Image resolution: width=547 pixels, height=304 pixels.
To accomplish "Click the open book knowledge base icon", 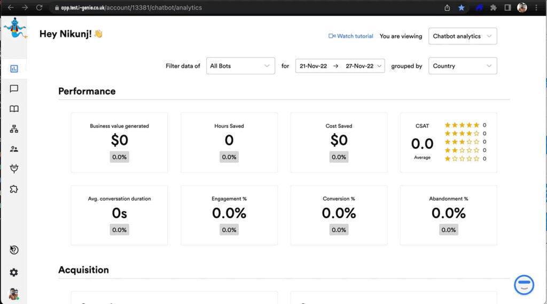I will (x=14, y=109).
